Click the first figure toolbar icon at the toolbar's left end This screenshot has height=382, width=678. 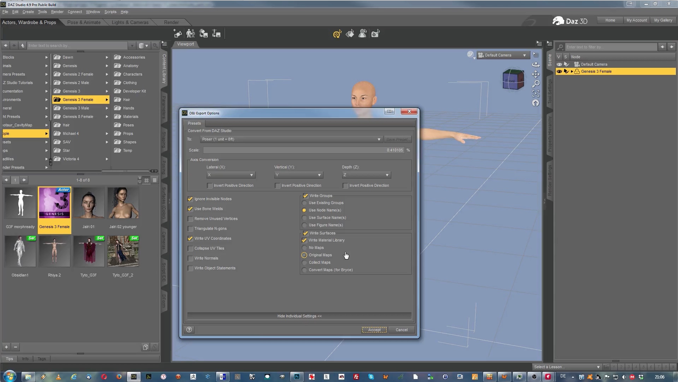coord(178,34)
